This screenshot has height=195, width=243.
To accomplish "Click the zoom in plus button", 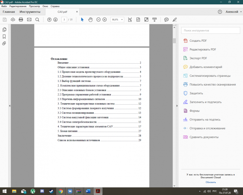I will point(105,19).
